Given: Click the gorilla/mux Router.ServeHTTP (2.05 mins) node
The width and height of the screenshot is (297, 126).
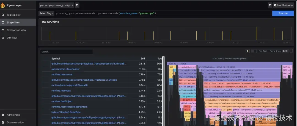Looking at the screenshot, I should pyautogui.click(x=242, y=90).
